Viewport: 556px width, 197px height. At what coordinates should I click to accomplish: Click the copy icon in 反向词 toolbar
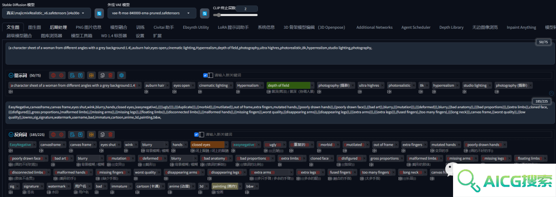click(102, 134)
